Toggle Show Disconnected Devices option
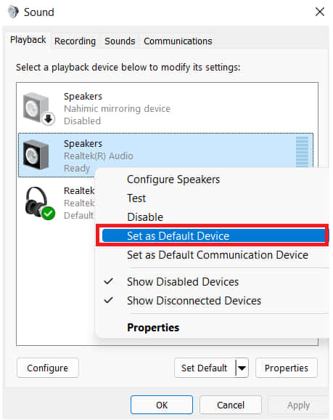Viewport: 333px width, 420px height. pyautogui.click(x=194, y=301)
